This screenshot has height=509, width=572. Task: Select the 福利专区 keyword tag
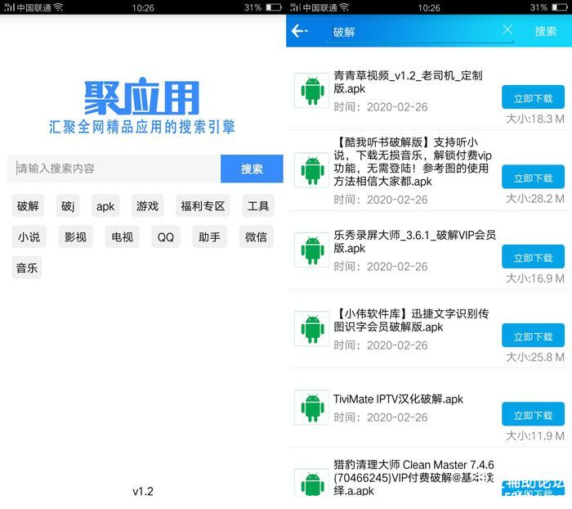(203, 205)
